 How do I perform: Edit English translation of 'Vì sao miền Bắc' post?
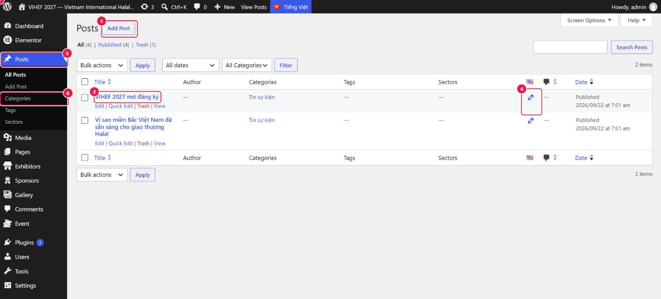point(531,120)
